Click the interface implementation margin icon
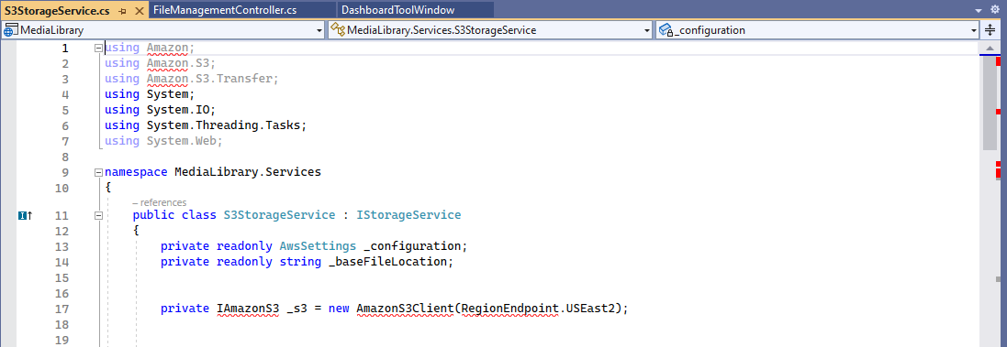1007x347 pixels. click(x=25, y=216)
